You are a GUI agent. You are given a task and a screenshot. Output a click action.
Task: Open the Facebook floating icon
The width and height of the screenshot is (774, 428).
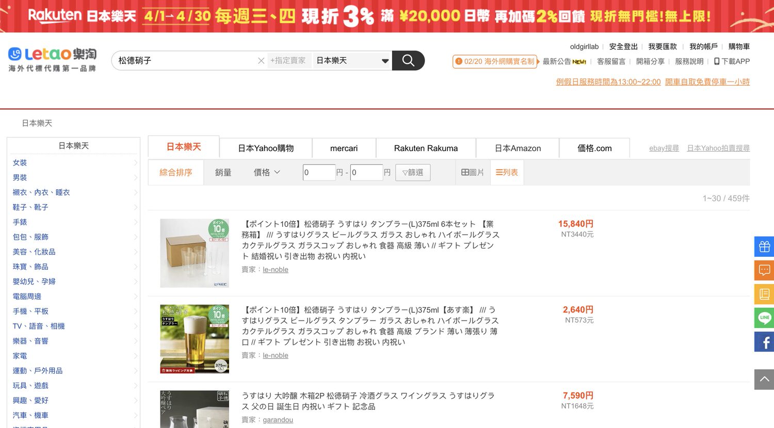[764, 342]
